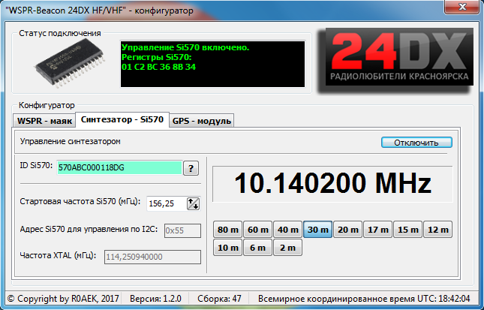Image resolution: width=484 pixels, height=310 pixels.
Task: Click the start frequency field 156,25
Action: 167,203
